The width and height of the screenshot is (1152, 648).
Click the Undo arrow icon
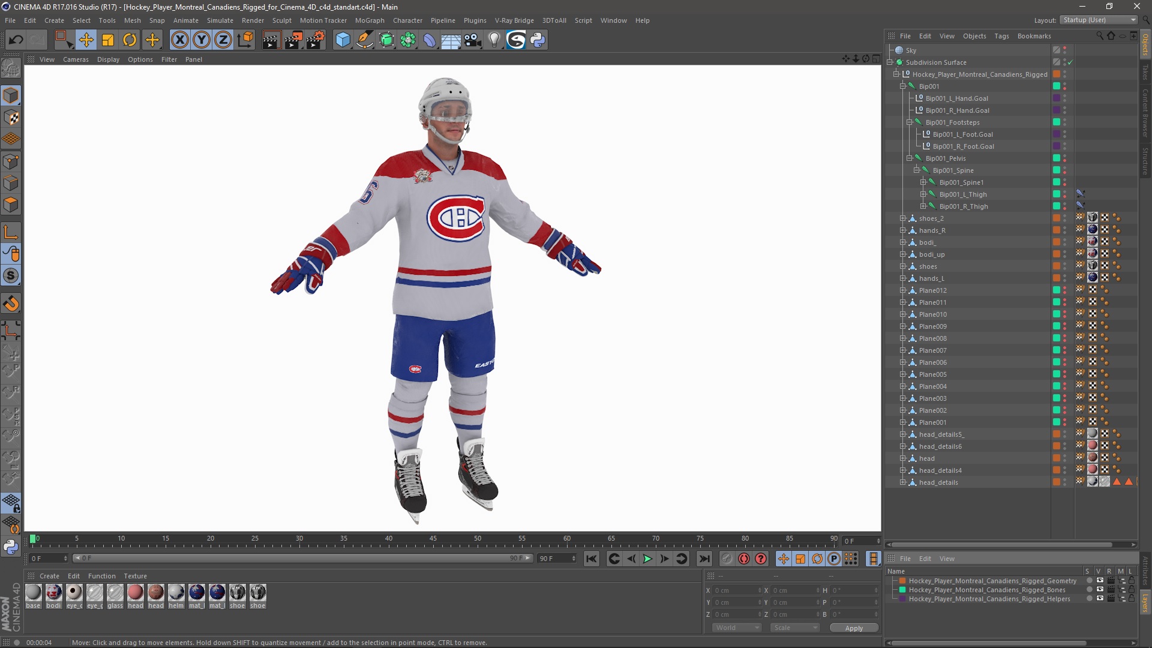point(16,40)
